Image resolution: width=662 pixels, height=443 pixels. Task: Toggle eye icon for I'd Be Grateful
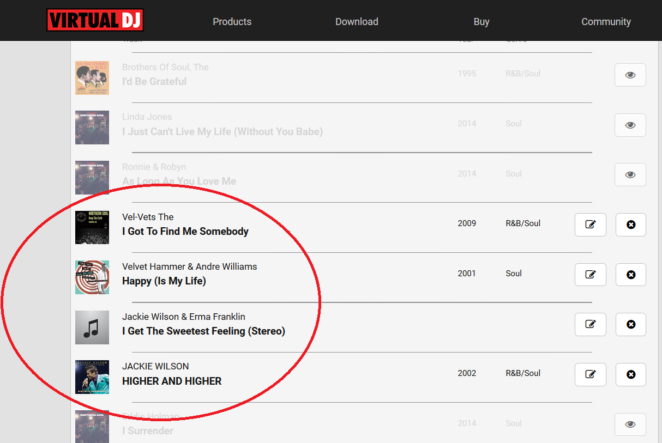coord(630,75)
